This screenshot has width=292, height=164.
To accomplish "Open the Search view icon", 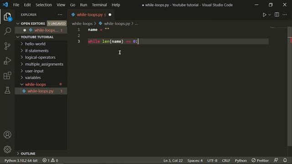I will 7,31.
